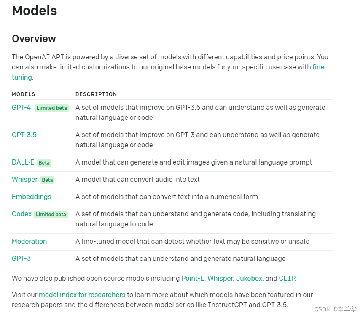Click the Limited beta badge beside GPT-4
Image resolution: width=363 pixels, height=316 pixels.
click(52, 108)
